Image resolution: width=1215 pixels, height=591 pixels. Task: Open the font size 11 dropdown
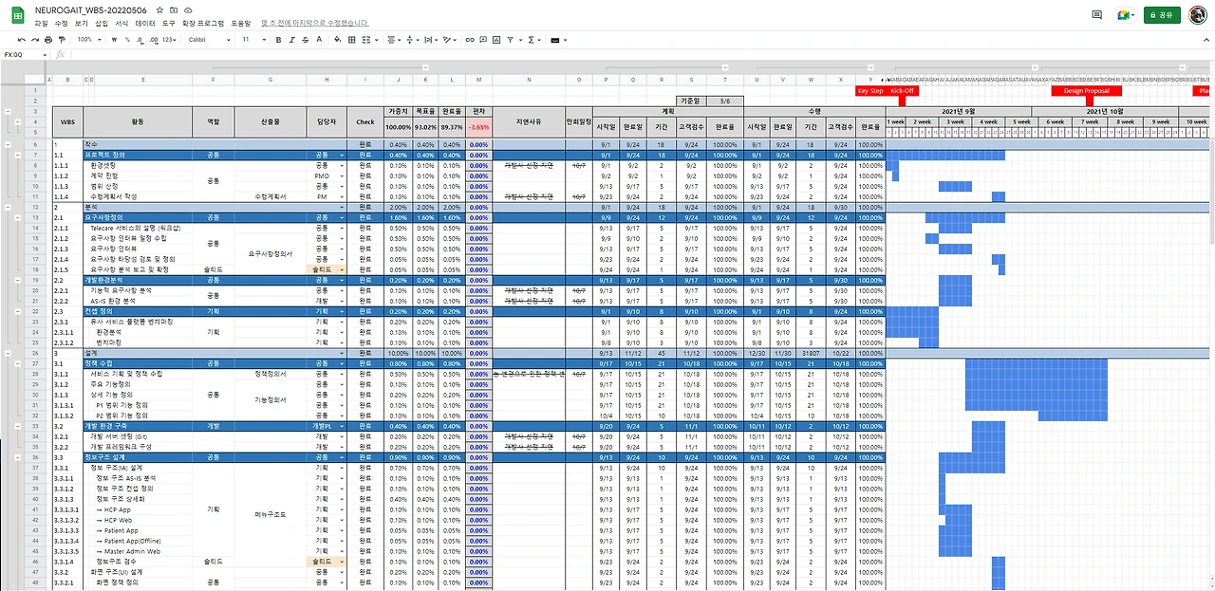point(254,40)
